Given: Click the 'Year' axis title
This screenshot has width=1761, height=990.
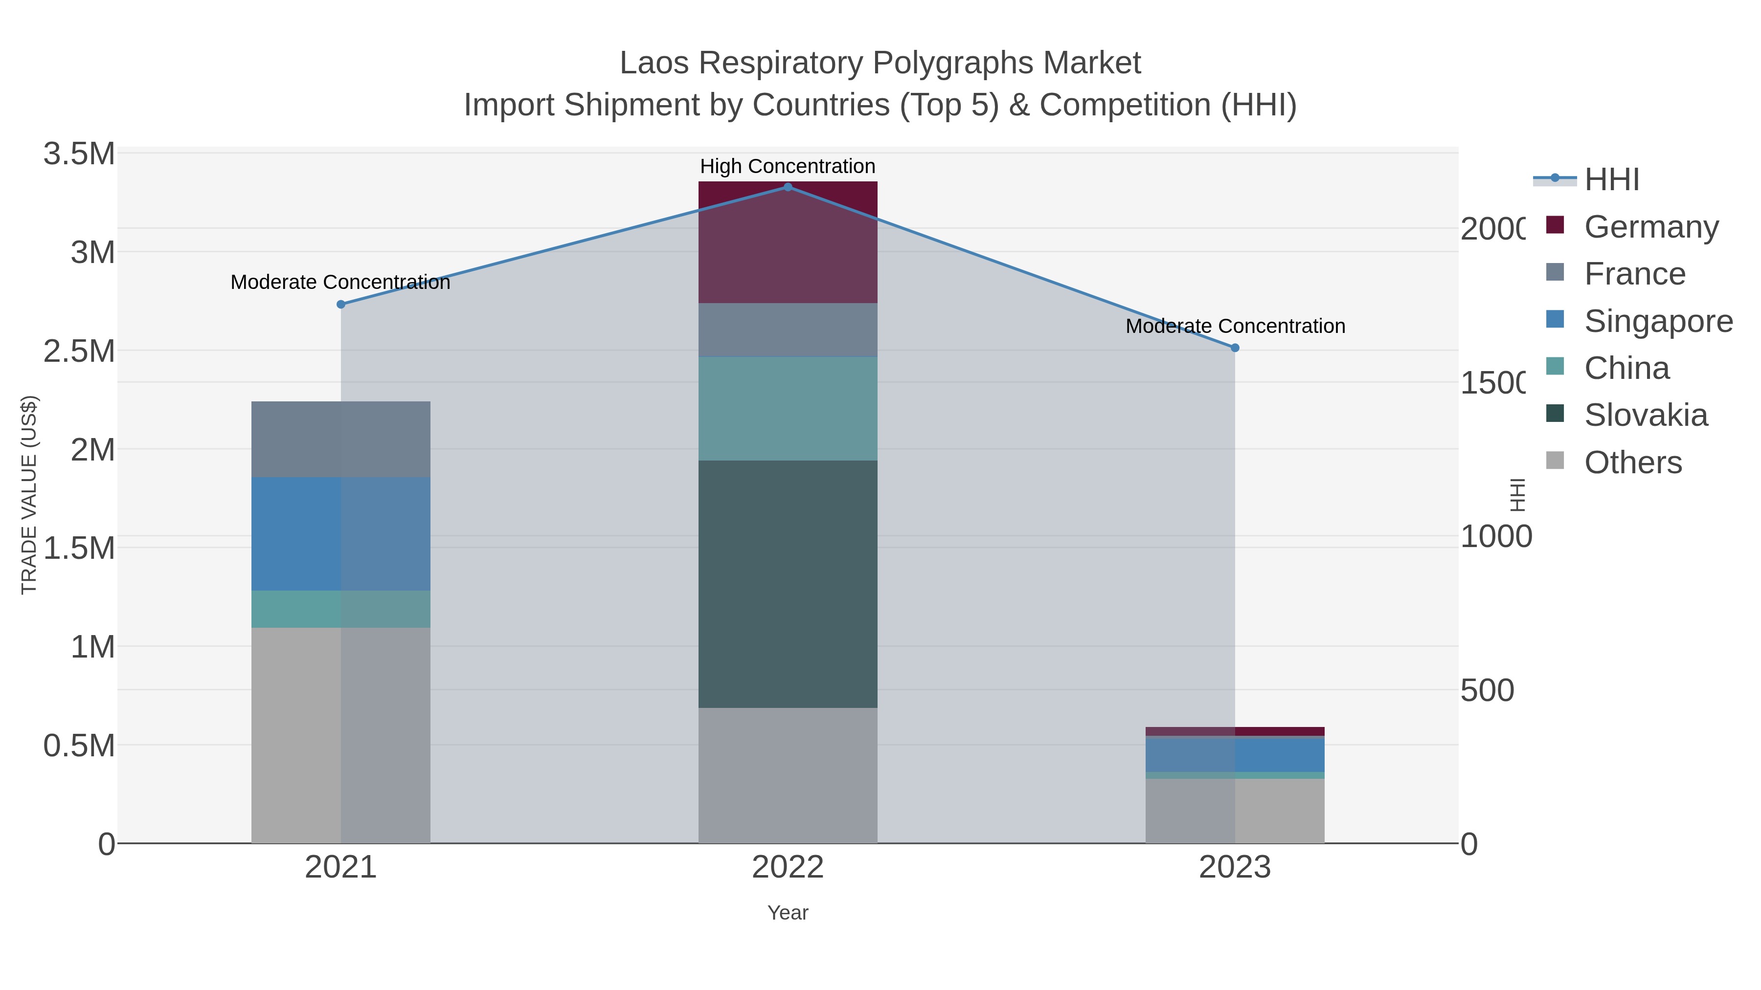Looking at the screenshot, I should [x=788, y=913].
